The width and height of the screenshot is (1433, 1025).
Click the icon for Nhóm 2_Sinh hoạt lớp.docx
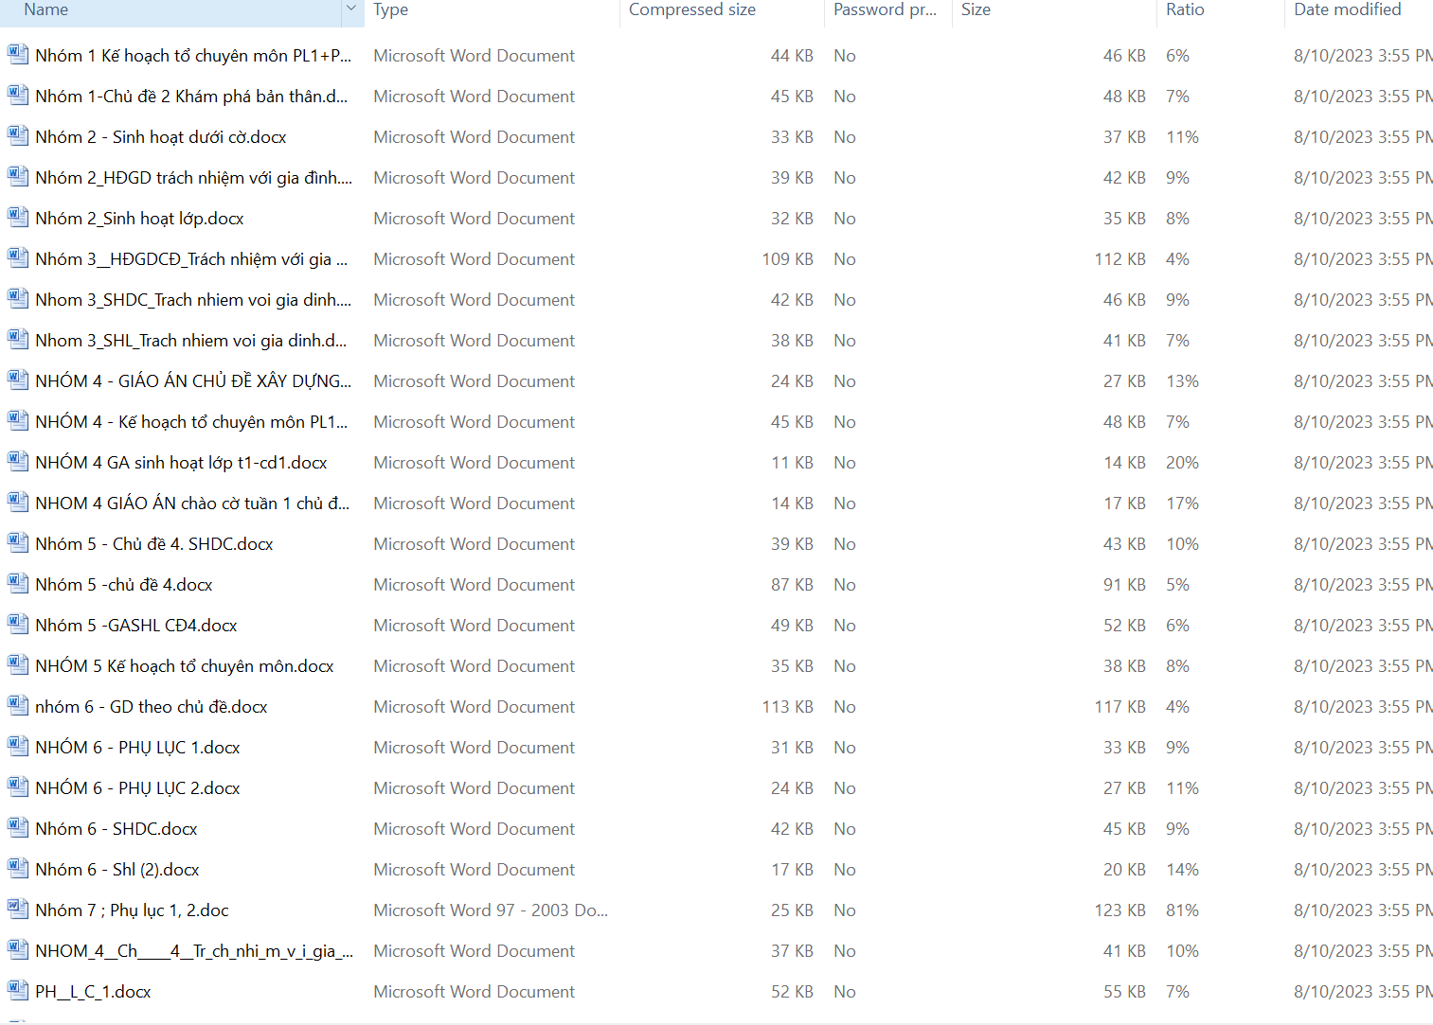click(x=17, y=218)
